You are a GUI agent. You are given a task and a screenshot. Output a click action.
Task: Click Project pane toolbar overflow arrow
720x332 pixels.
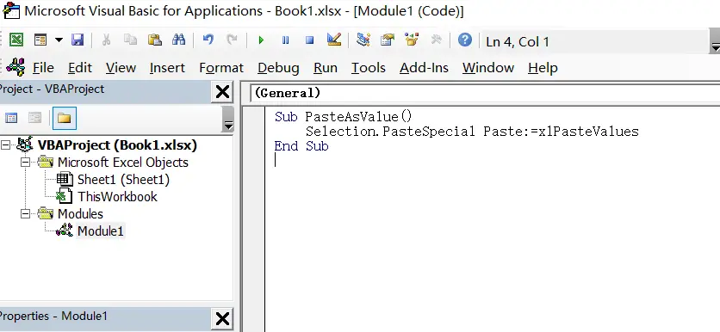point(227,119)
